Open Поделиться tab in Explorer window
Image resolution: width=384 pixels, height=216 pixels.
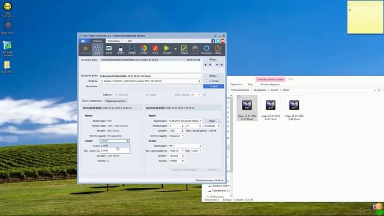236,85
